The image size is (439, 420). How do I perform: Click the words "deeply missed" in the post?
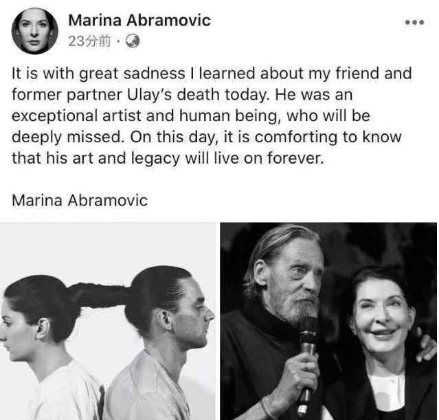[67, 137]
